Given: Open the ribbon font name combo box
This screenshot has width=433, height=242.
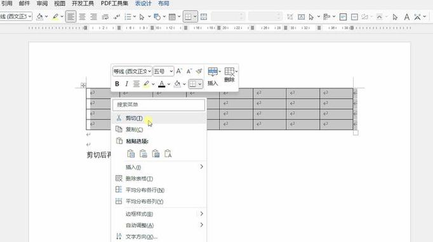Looking at the screenshot, I should 16,17.
